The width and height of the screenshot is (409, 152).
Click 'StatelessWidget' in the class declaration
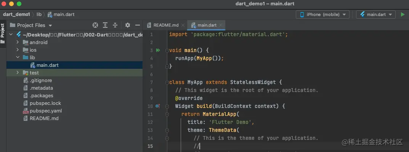click(253, 82)
